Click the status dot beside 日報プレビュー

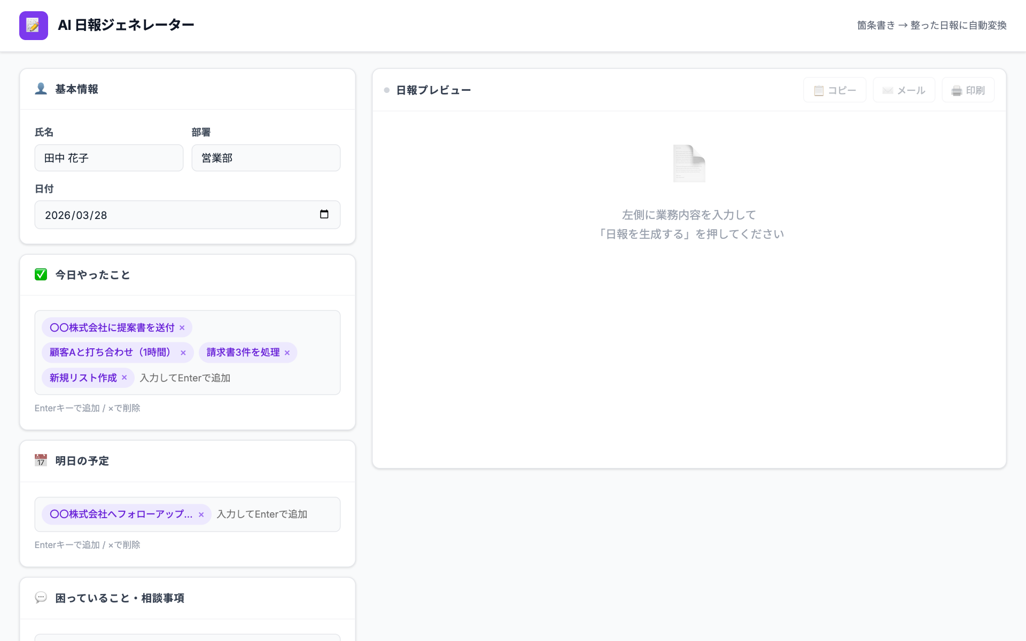[x=386, y=90]
